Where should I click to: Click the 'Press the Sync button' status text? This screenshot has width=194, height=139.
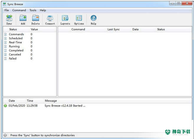pyautogui.click(x=42, y=135)
